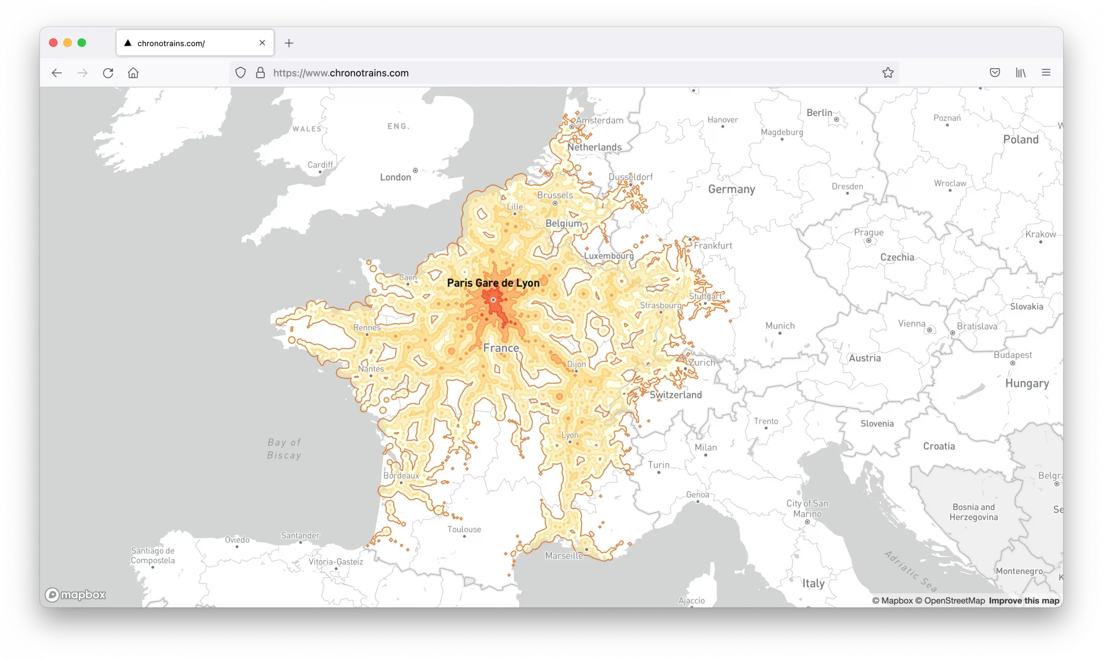The image size is (1103, 660).
Task: Click the Strasbourg label on map
Action: coord(661,305)
